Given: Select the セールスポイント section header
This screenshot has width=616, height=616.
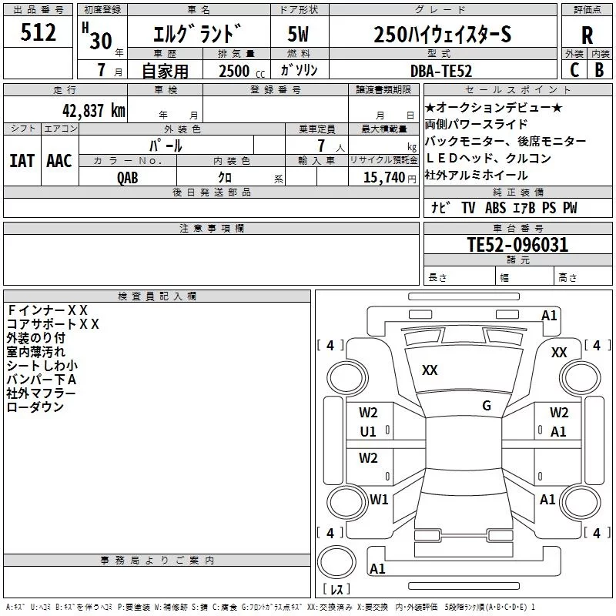Looking at the screenshot, I should pyautogui.click(x=518, y=89).
